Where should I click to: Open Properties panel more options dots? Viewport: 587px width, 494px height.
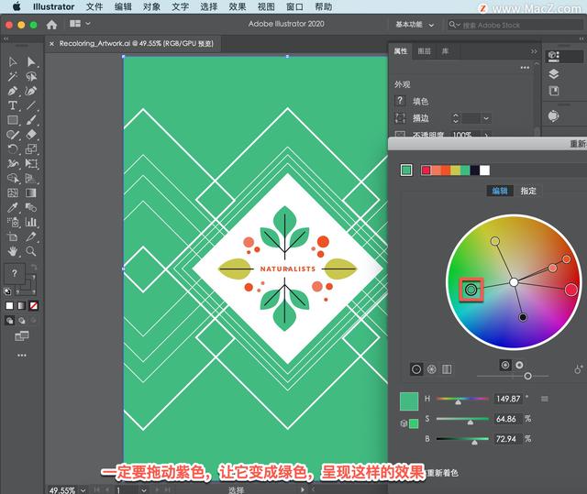point(525,68)
